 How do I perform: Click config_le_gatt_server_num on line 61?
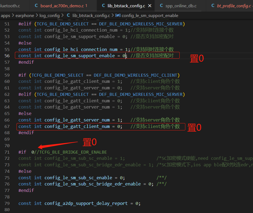pos(77,88)
